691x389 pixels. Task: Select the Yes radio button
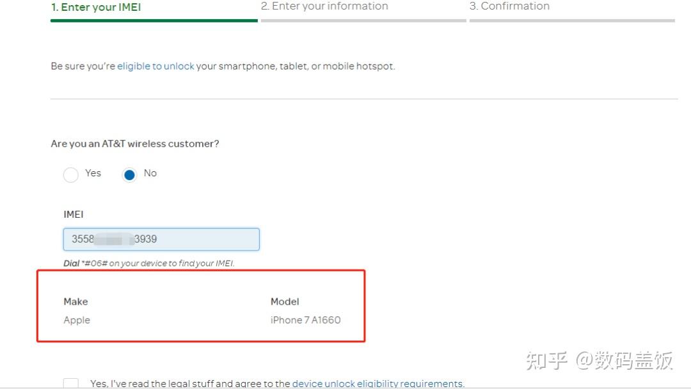pos(71,174)
